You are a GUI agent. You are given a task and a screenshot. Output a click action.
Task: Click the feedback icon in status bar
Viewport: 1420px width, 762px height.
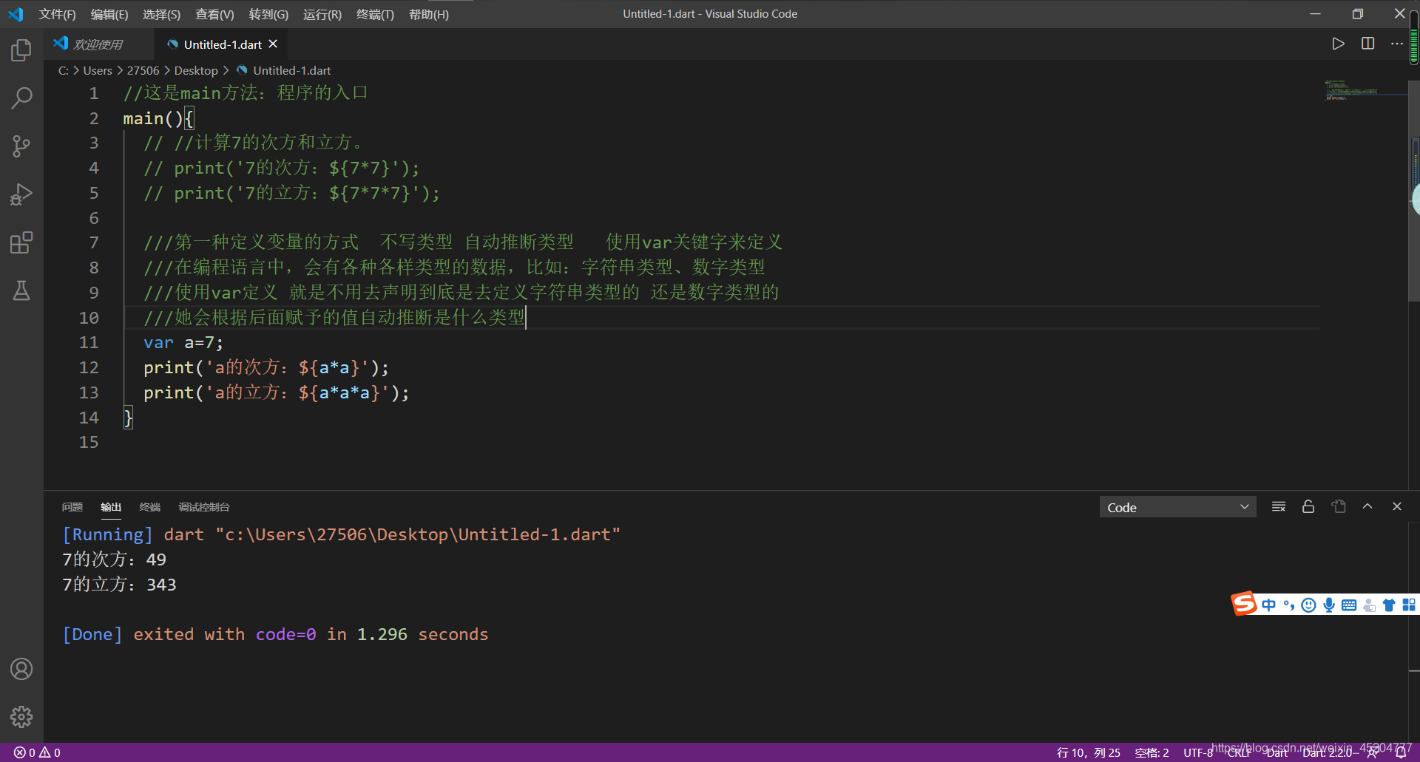[x=1373, y=752]
